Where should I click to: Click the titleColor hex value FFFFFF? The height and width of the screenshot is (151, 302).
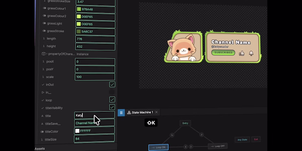85,131
